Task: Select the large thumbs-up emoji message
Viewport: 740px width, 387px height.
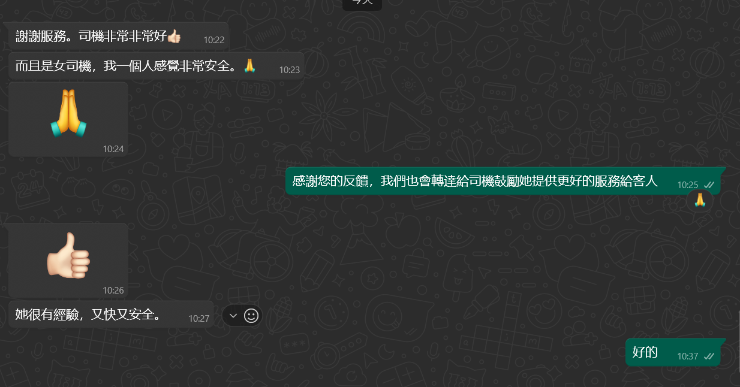Action: [68, 261]
